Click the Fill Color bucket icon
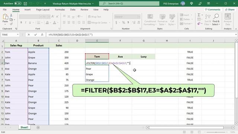Screen dimensions: 238x134 (47, 23)
